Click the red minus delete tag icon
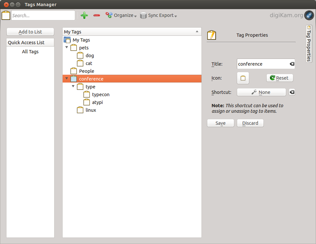 [x=97, y=15]
